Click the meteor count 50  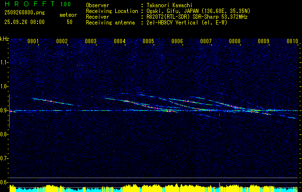[70, 22]
